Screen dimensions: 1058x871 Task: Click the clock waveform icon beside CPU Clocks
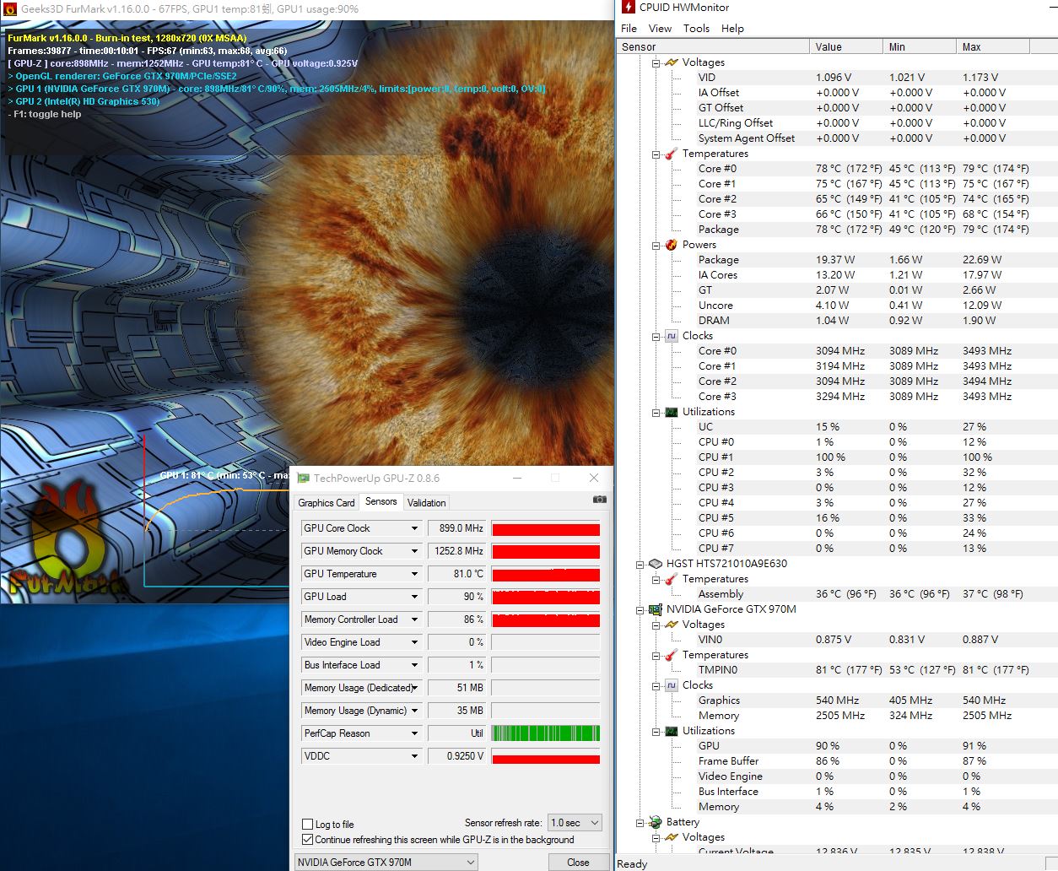tap(672, 336)
